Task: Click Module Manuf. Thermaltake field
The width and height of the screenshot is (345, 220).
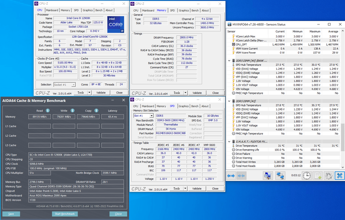Action: click(x=171, y=124)
